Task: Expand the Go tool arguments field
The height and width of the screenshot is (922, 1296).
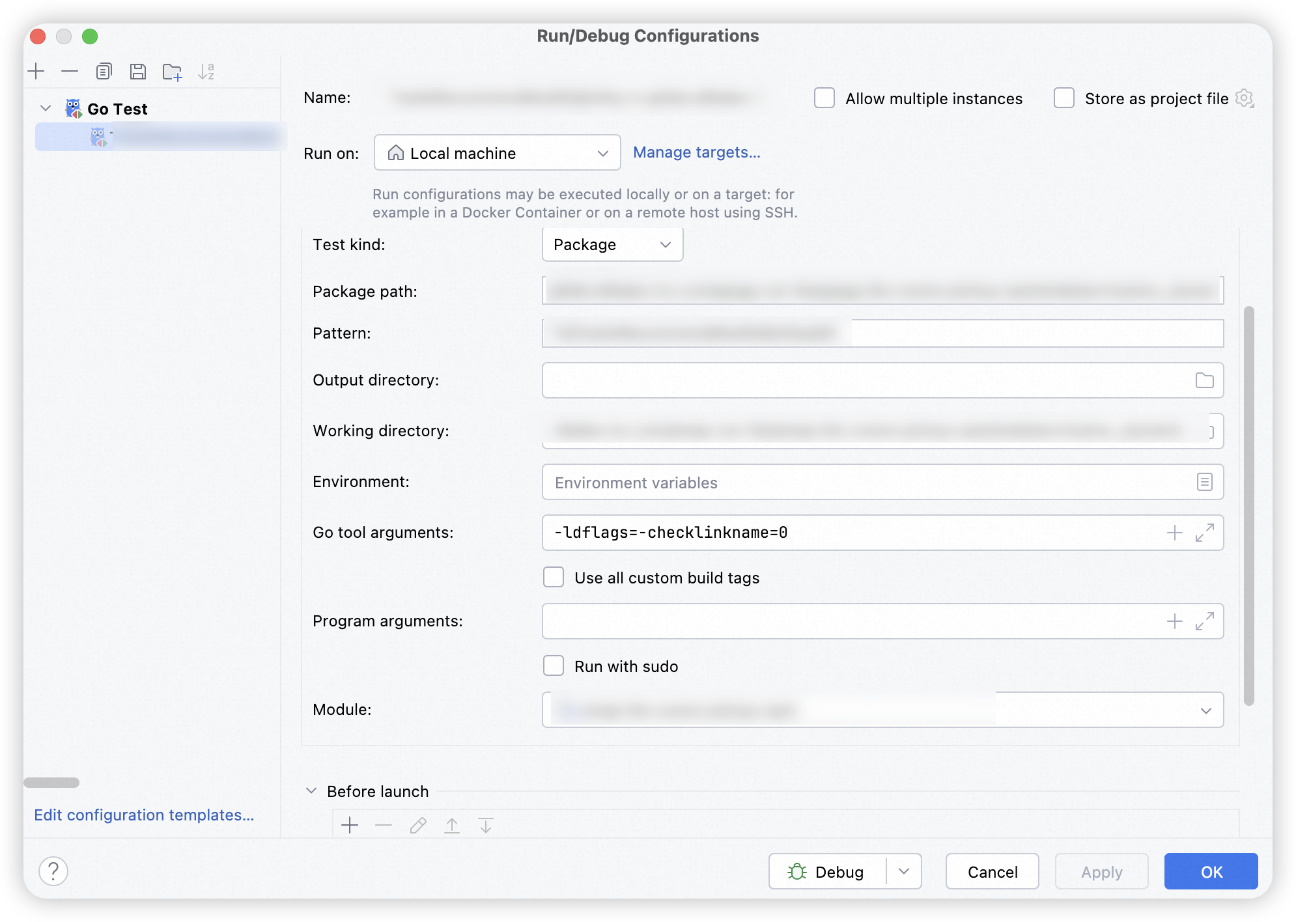Action: pyautogui.click(x=1204, y=533)
